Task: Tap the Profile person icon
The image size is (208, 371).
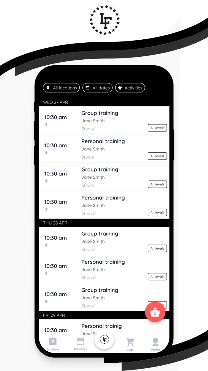Action: pyautogui.click(x=155, y=341)
